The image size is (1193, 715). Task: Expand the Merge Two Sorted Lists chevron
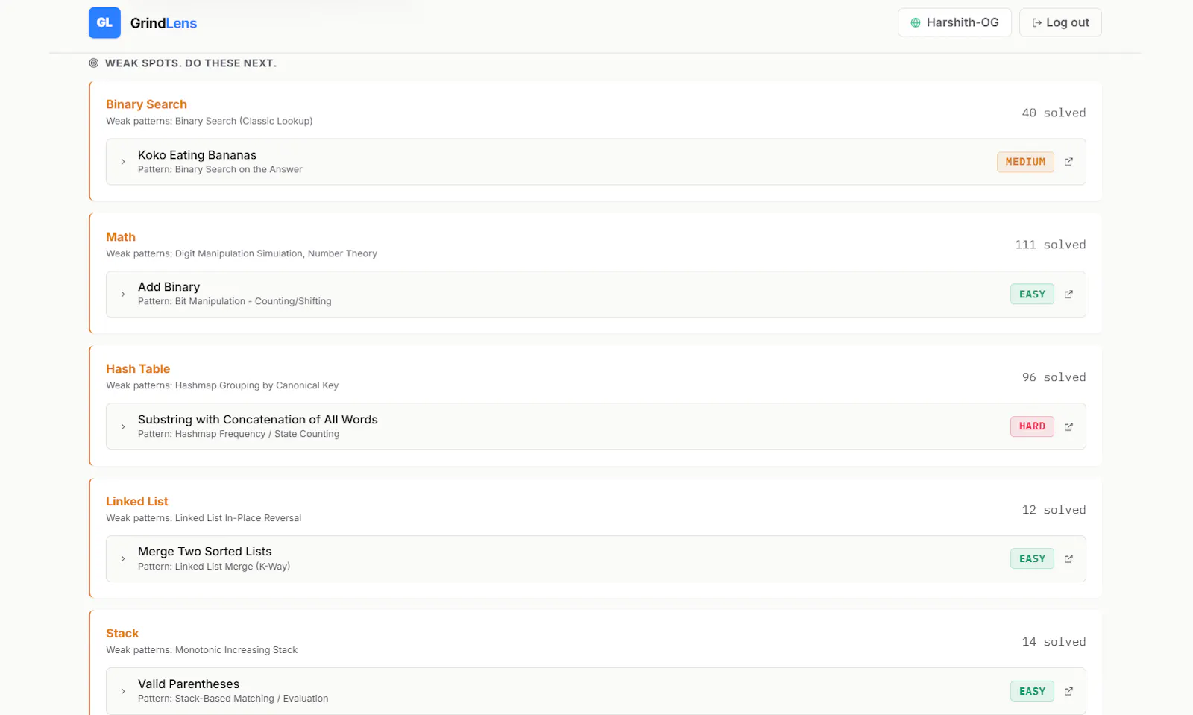(123, 559)
